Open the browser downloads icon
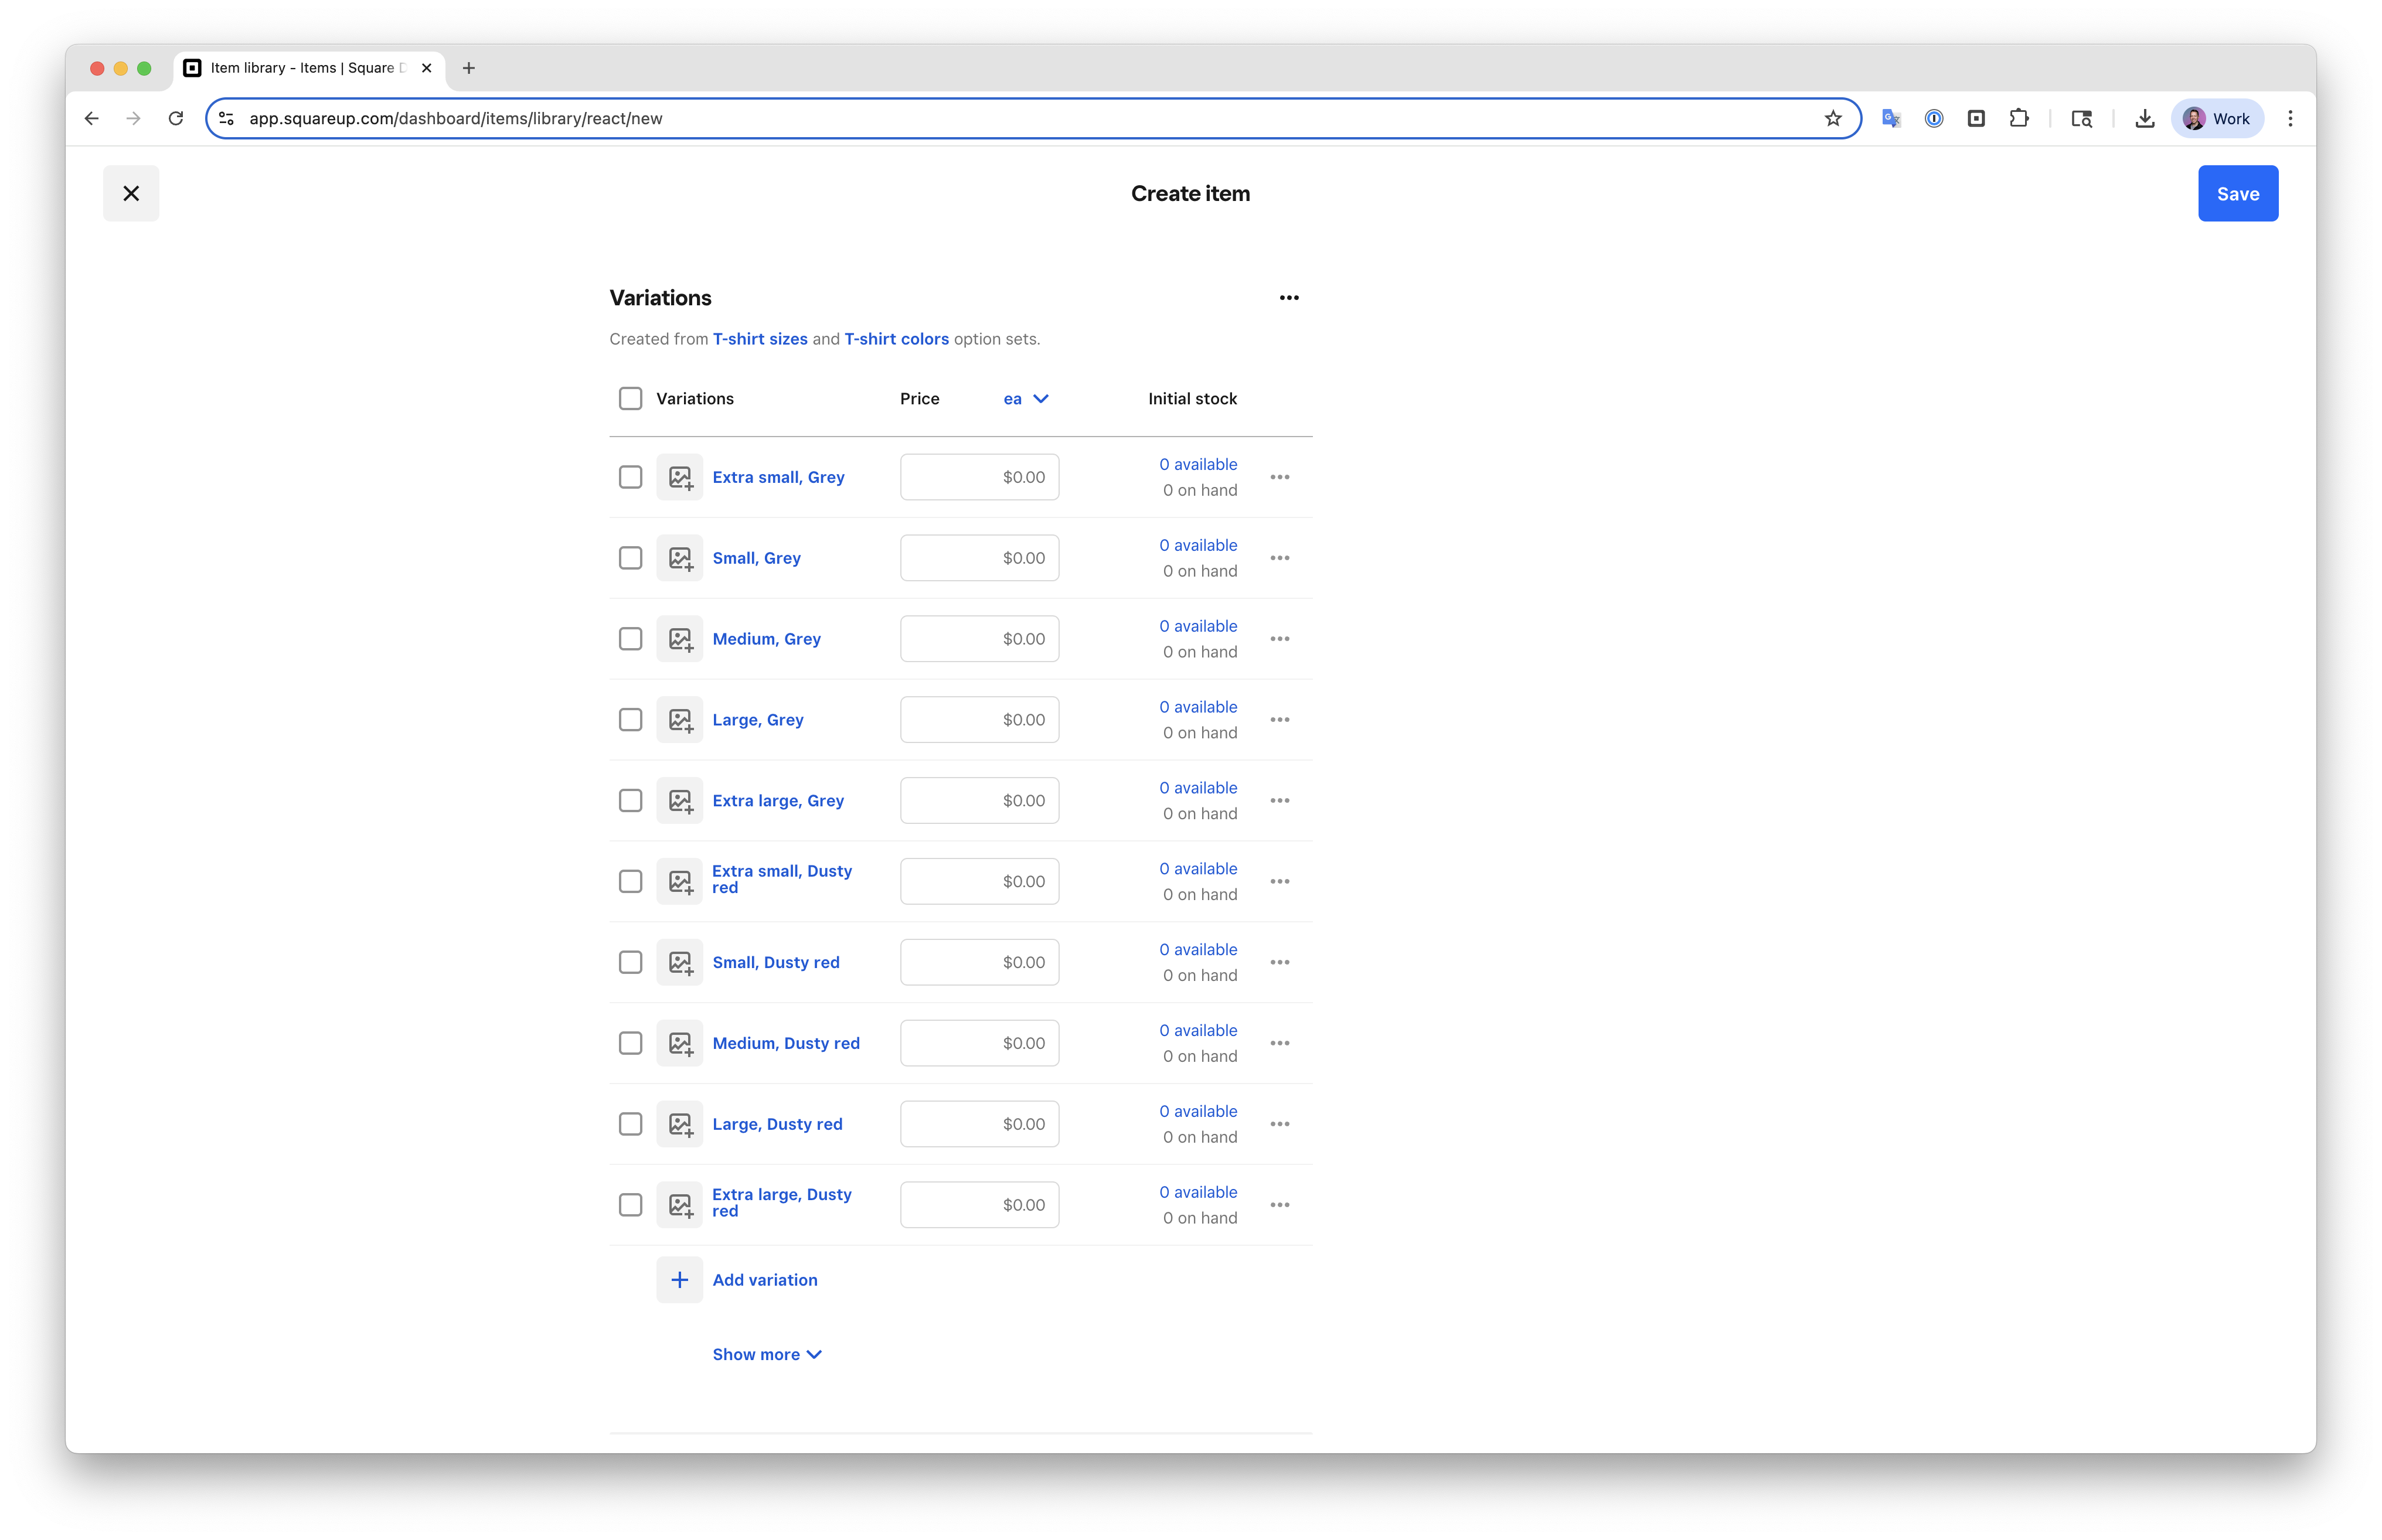Image resolution: width=2382 pixels, height=1540 pixels. click(2144, 119)
